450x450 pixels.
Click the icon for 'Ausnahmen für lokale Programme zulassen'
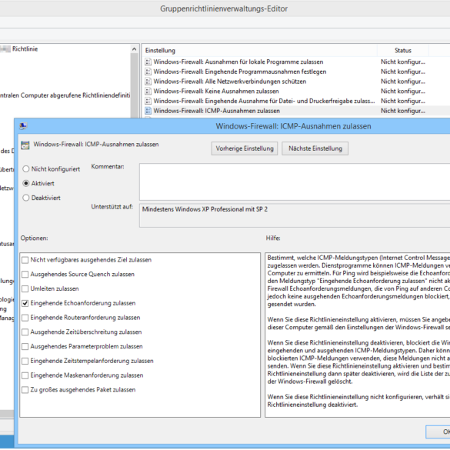(x=148, y=62)
